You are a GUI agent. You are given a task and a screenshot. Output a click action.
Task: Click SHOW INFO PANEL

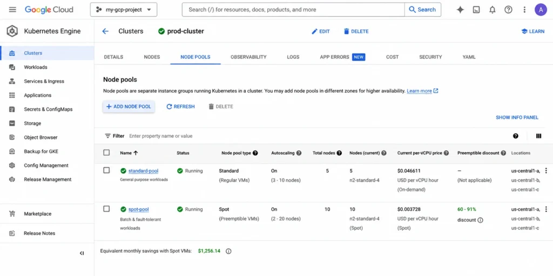517,118
